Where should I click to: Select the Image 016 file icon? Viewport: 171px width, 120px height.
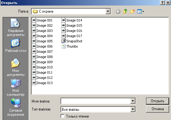(64, 31)
